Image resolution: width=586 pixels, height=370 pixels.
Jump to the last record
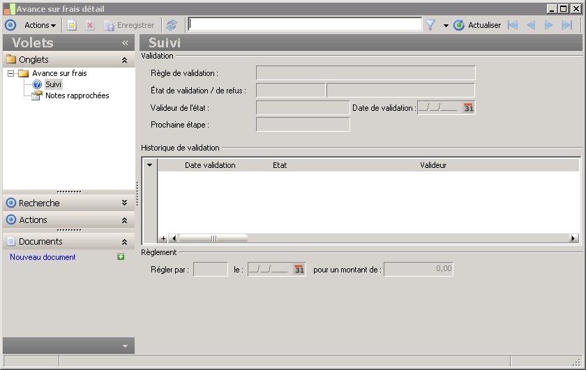click(x=566, y=25)
